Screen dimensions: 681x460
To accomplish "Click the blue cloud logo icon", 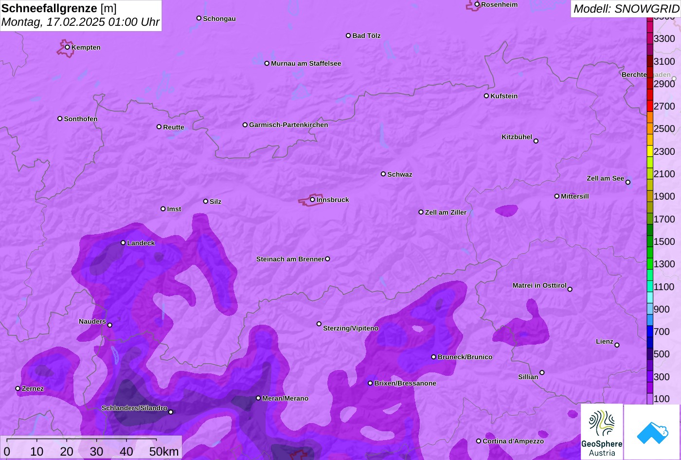I will point(653,432).
